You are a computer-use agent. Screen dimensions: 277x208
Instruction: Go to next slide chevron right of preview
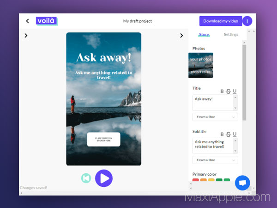click(x=181, y=36)
